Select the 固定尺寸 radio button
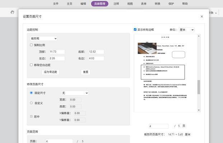The image size is (223, 143). (31, 93)
